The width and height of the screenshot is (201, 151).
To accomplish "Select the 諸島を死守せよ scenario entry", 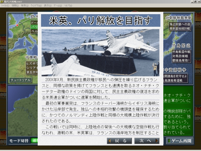I will [175, 76].
